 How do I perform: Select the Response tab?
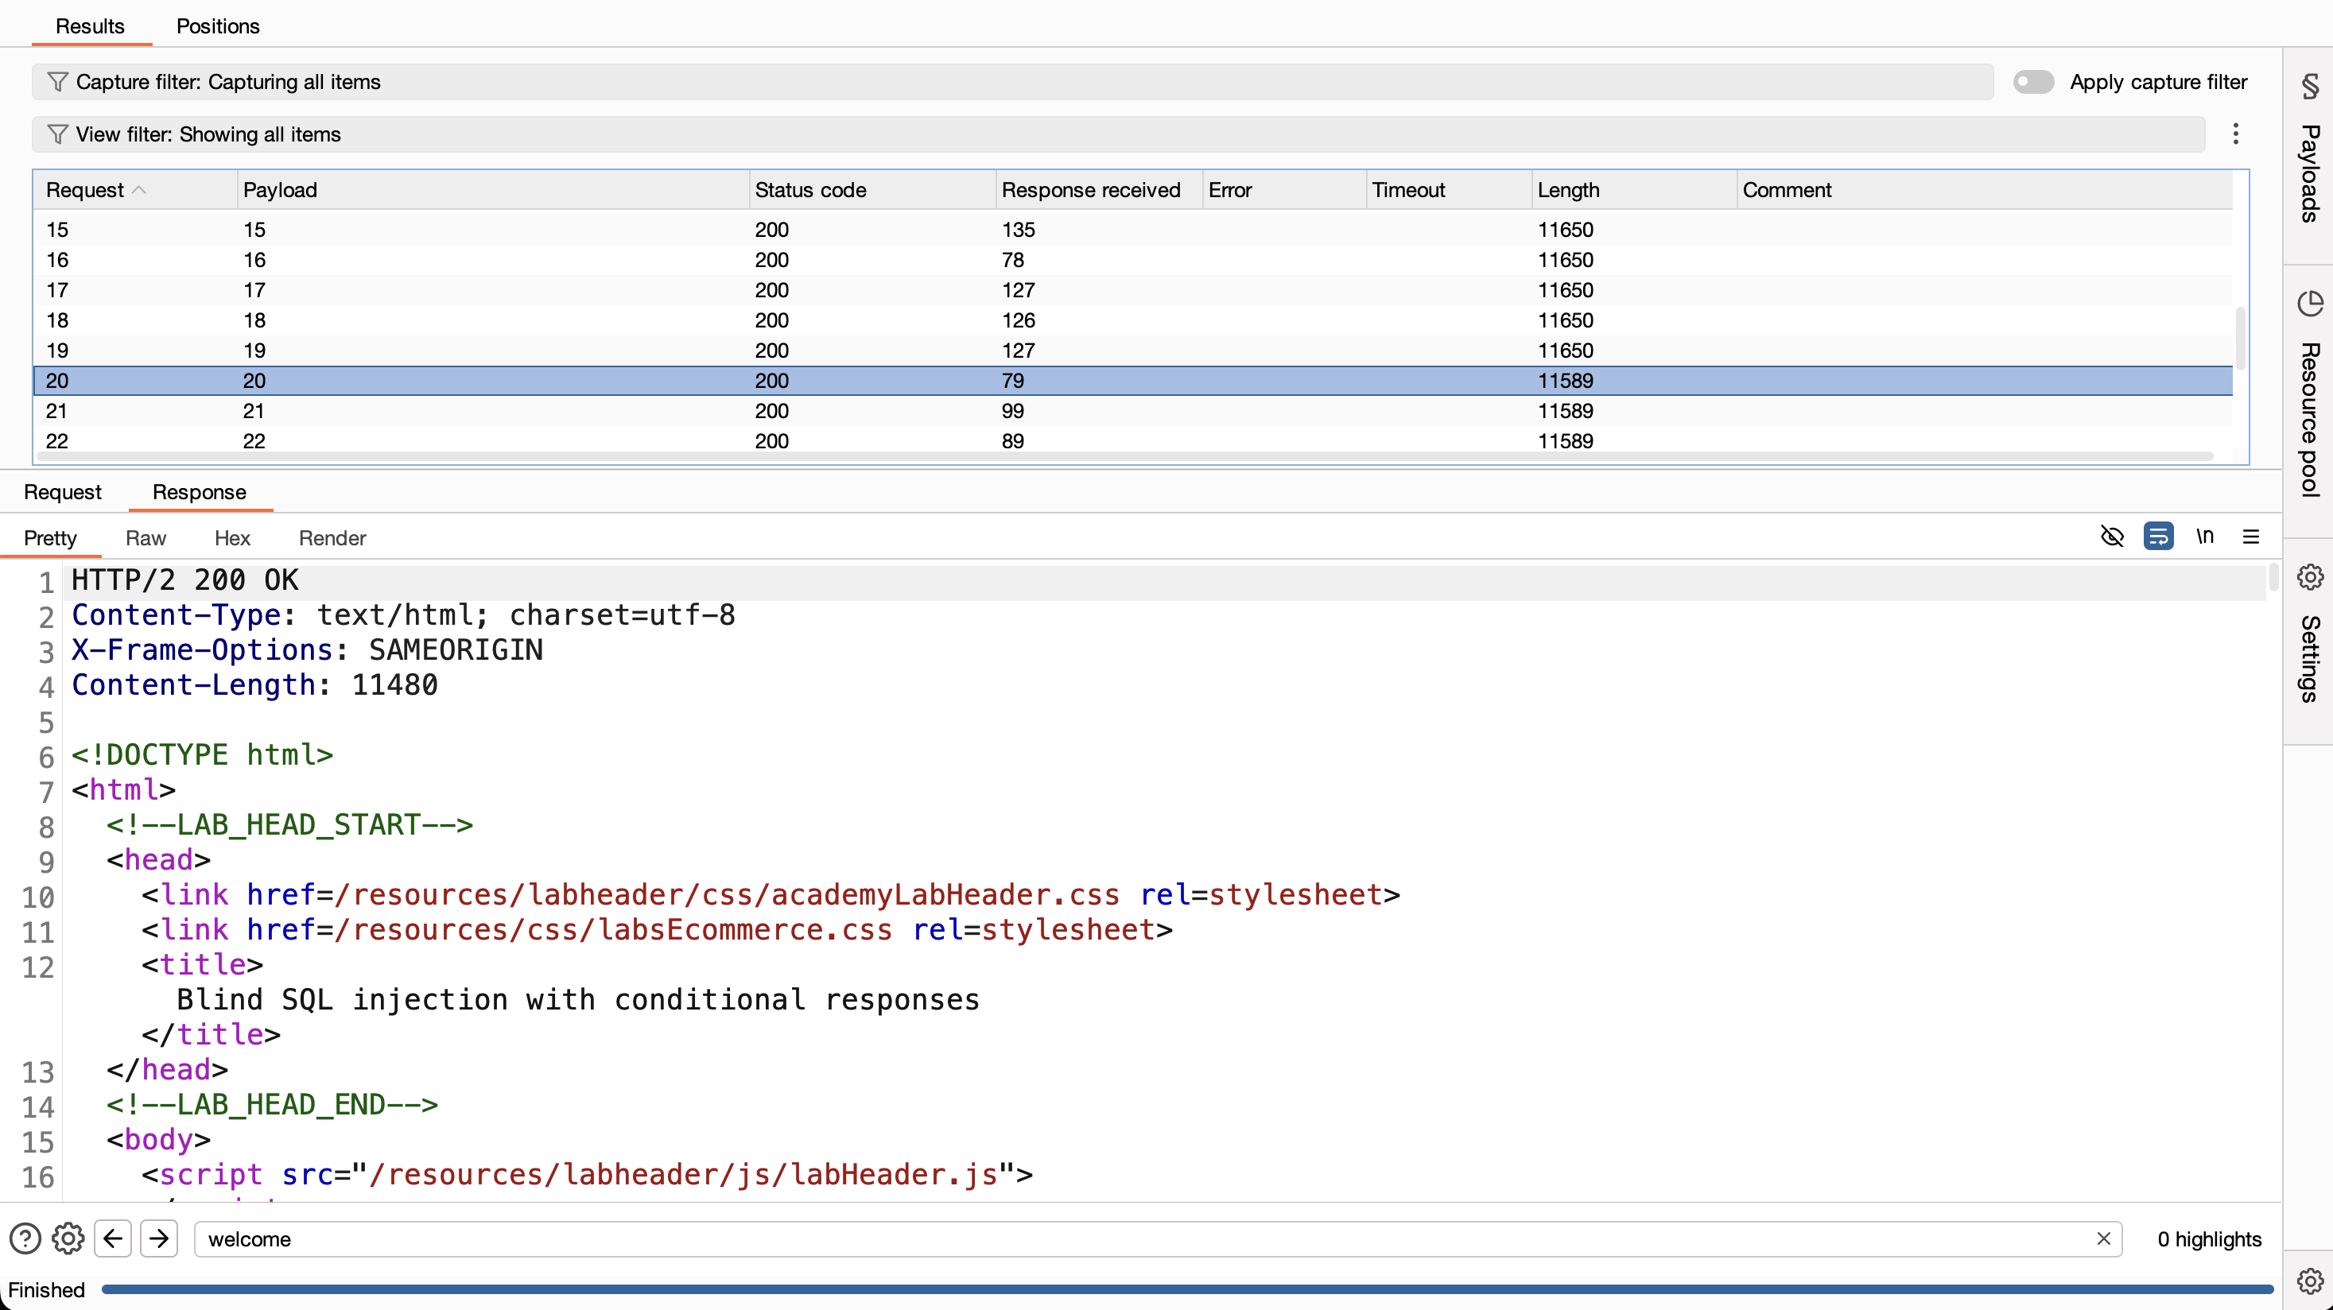(200, 493)
